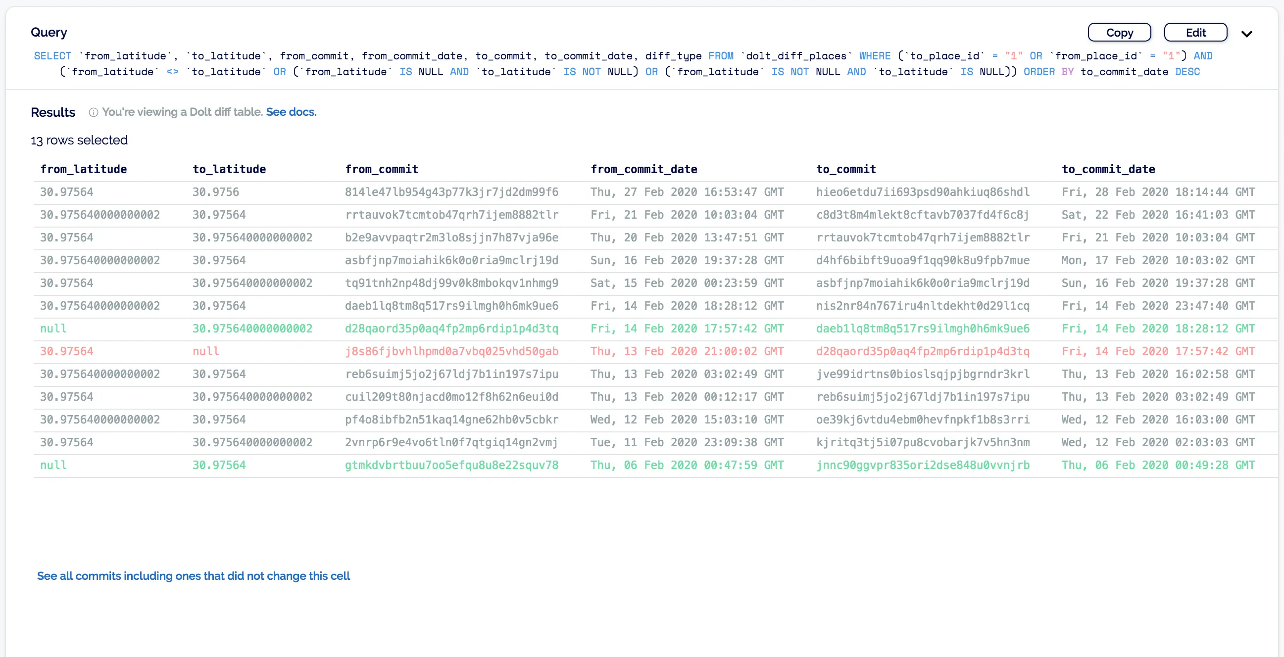Click the to_latitude column header
This screenshot has height=657, width=1284.
(x=229, y=169)
